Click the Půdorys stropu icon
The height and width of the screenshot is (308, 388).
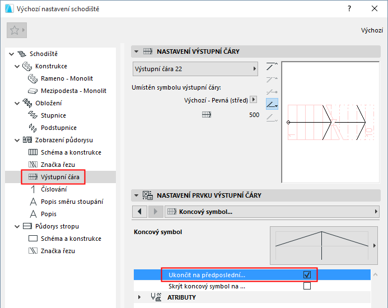[27, 226]
